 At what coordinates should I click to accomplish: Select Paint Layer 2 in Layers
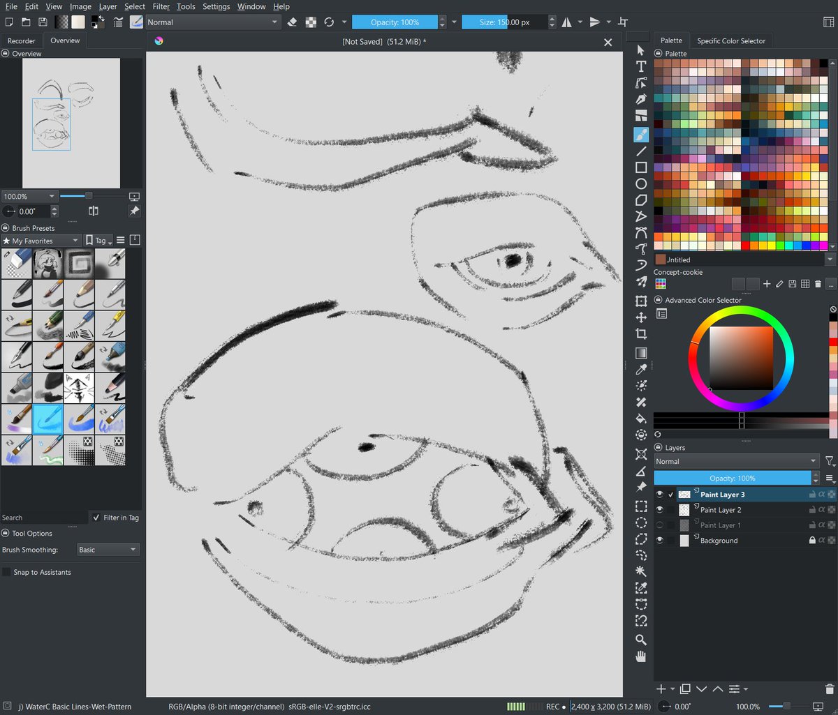(721, 510)
